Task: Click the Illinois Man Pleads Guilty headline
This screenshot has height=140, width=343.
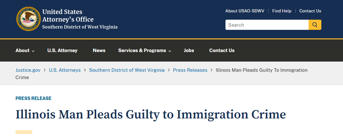Action: click(151, 115)
